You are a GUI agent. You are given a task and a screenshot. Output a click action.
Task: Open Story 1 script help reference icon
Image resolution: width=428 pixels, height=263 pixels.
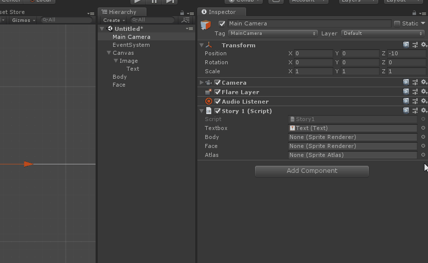coord(406,111)
